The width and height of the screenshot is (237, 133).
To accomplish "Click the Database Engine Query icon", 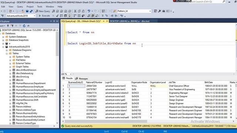I will pos(53,11).
